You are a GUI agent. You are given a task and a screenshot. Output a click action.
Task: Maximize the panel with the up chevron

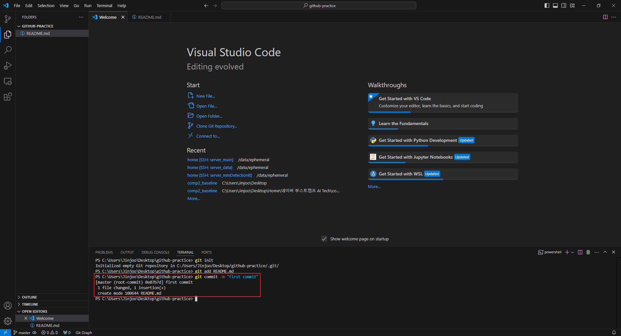click(x=605, y=252)
